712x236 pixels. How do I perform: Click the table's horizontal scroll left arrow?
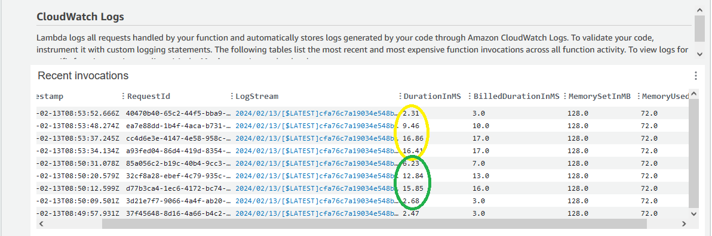pyautogui.click(x=41, y=223)
